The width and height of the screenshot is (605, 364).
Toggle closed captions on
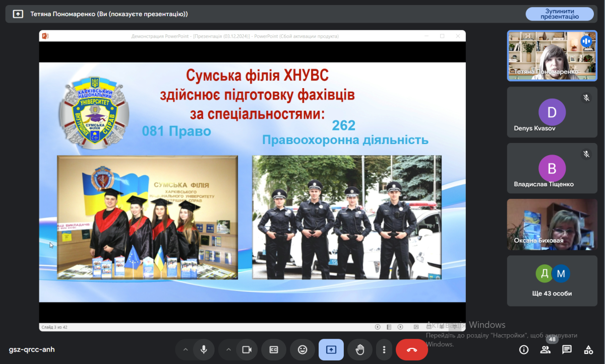coord(274,350)
